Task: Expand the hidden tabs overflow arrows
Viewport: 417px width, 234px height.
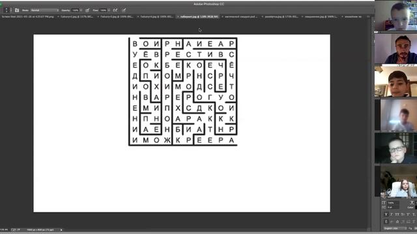Action: point(368,16)
